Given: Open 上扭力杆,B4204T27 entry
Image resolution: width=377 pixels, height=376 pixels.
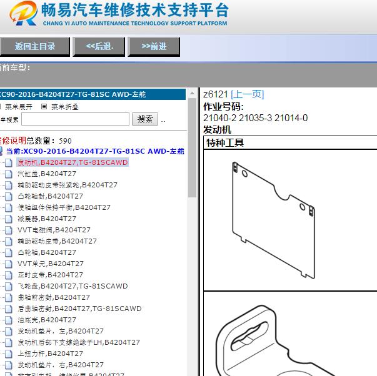Looking at the screenshot, I should click(x=50, y=354).
